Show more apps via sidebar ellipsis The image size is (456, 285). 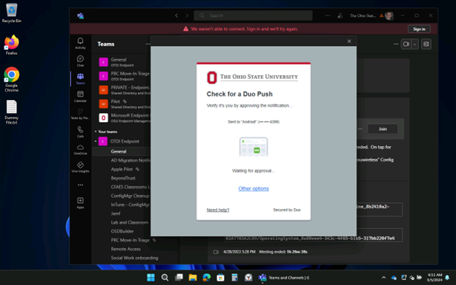(x=80, y=185)
